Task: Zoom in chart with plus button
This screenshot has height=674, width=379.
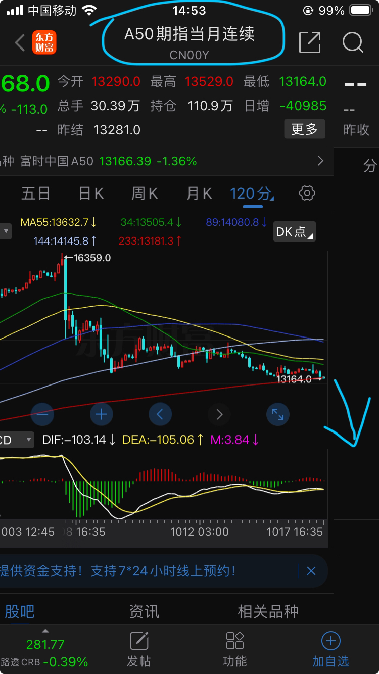Action: click(x=102, y=415)
